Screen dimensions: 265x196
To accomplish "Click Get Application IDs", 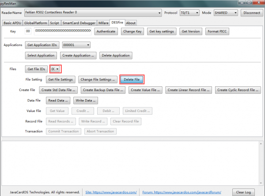I will pos(42,45).
